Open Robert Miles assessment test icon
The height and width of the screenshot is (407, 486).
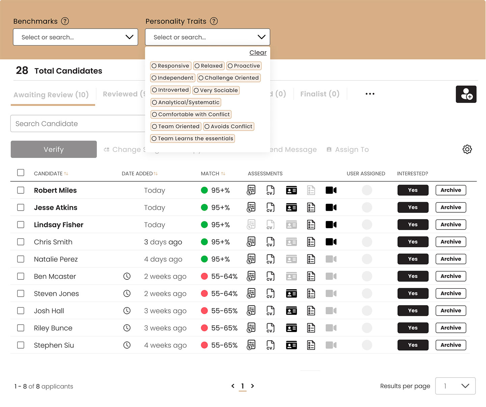pos(251,190)
